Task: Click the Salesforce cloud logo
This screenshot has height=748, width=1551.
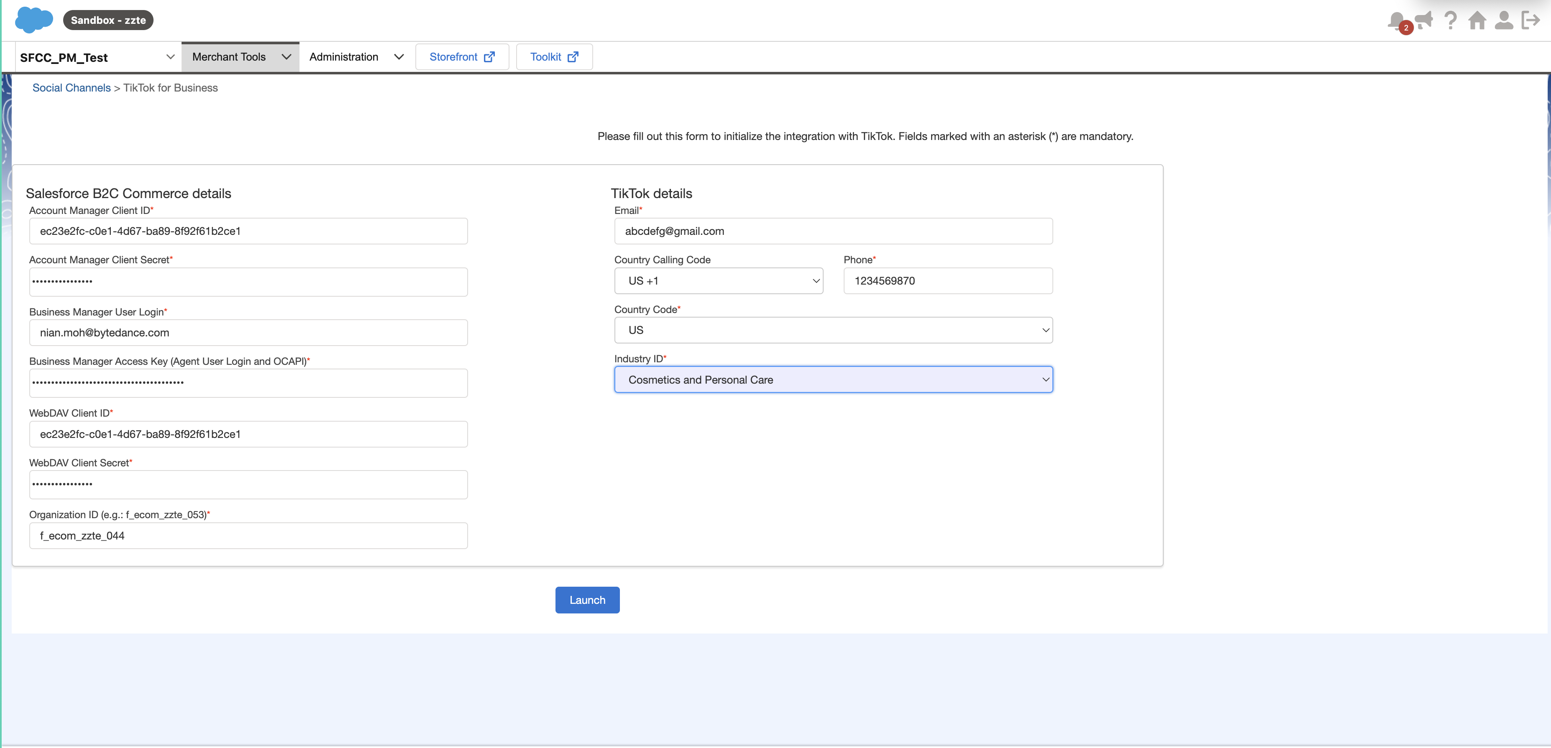Action: click(34, 20)
